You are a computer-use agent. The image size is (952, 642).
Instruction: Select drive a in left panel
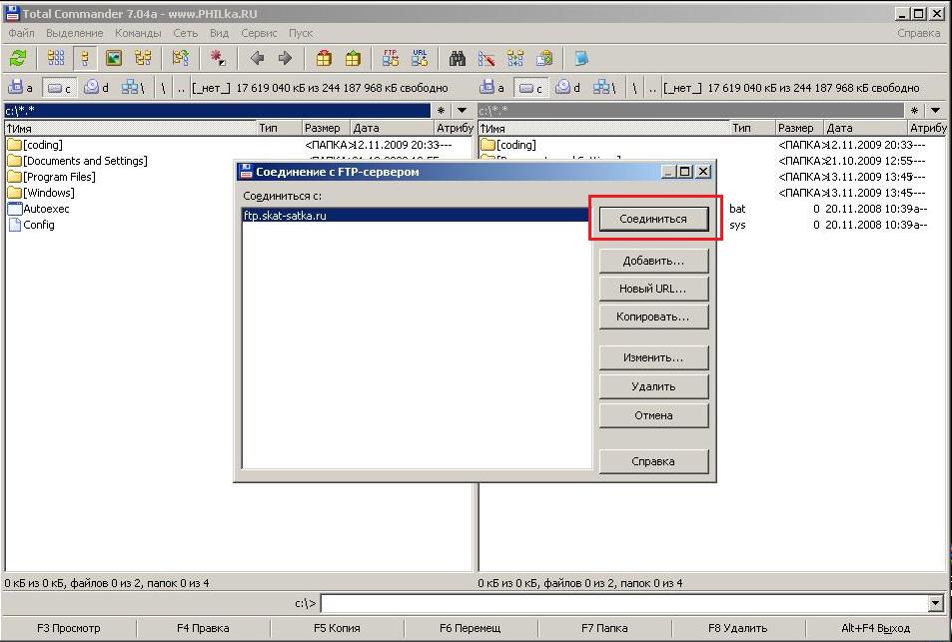20,88
